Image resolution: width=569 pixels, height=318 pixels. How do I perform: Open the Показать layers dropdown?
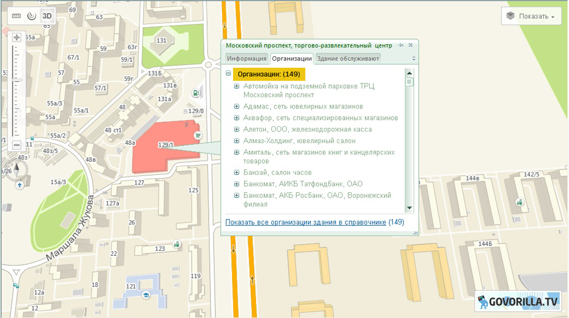click(x=531, y=16)
